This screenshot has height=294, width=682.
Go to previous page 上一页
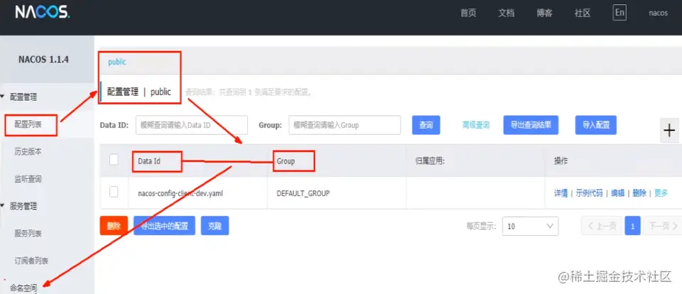(602, 226)
